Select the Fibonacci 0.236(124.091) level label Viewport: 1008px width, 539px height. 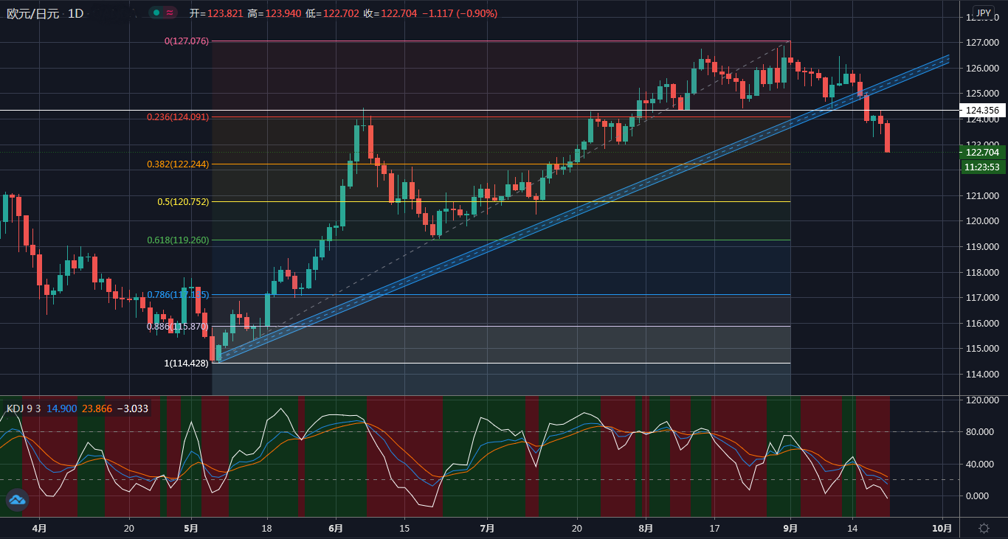[176, 117]
